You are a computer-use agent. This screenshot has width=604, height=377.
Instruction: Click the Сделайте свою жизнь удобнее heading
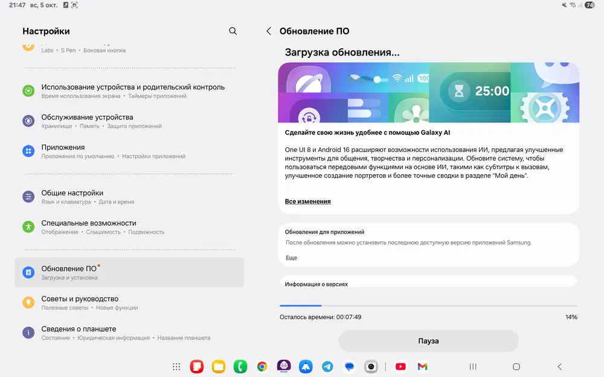(367, 132)
